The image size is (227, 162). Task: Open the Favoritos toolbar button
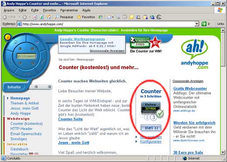point(86,17)
